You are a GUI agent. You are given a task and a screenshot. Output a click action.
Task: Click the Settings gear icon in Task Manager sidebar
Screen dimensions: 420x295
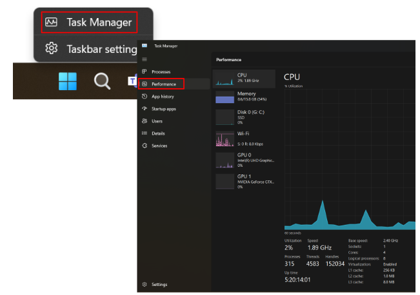click(145, 284)
